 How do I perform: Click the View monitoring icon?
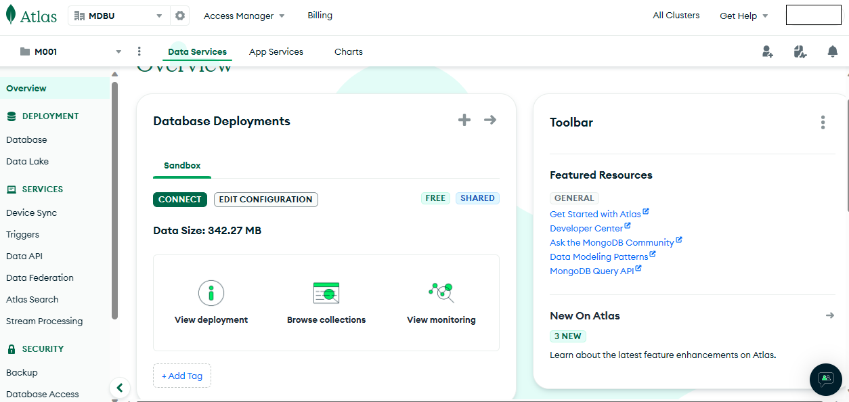tap(441, 292)
